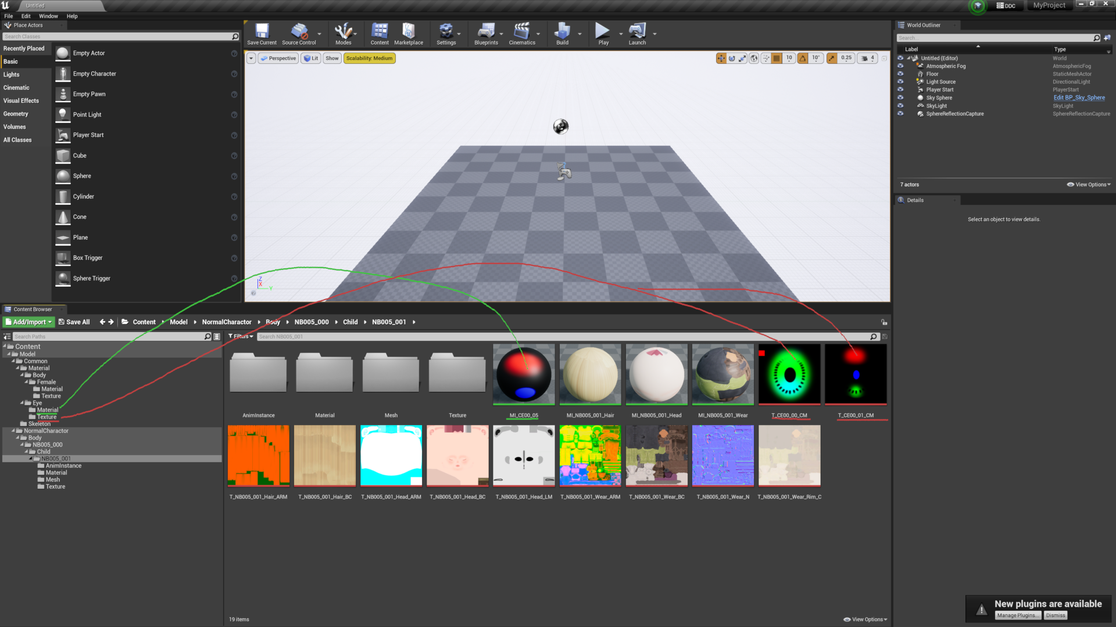Viewport: 1116px width, 627px height.
Task: Open the rotation snap 10° dropdown
Action: point(815,58)
